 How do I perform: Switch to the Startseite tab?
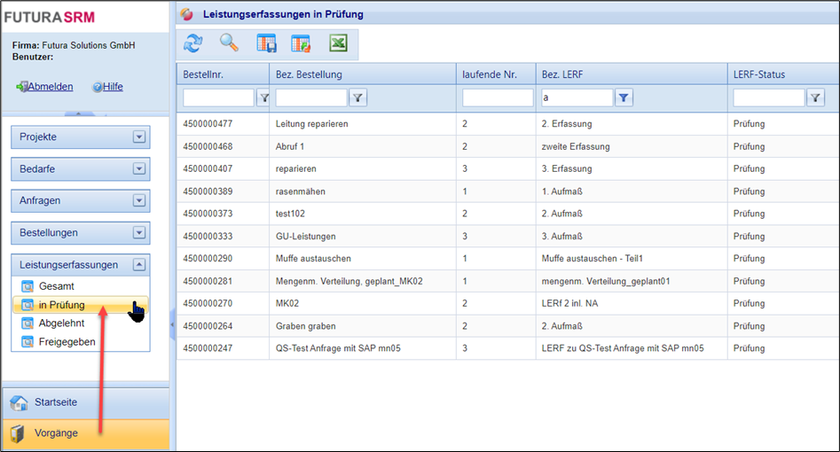(56, 402)
